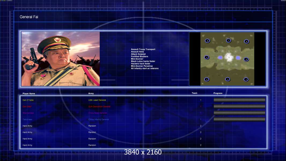The image size is (286, 161).
Task: Click the General Fai title text
Action: tap(29, 17)
